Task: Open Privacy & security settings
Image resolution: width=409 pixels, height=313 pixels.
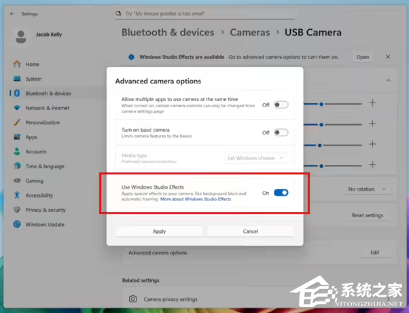Action: (46, 210)
